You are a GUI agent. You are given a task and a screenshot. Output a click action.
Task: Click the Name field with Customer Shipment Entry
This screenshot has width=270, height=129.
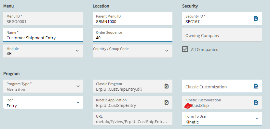[x=43, y=35]
